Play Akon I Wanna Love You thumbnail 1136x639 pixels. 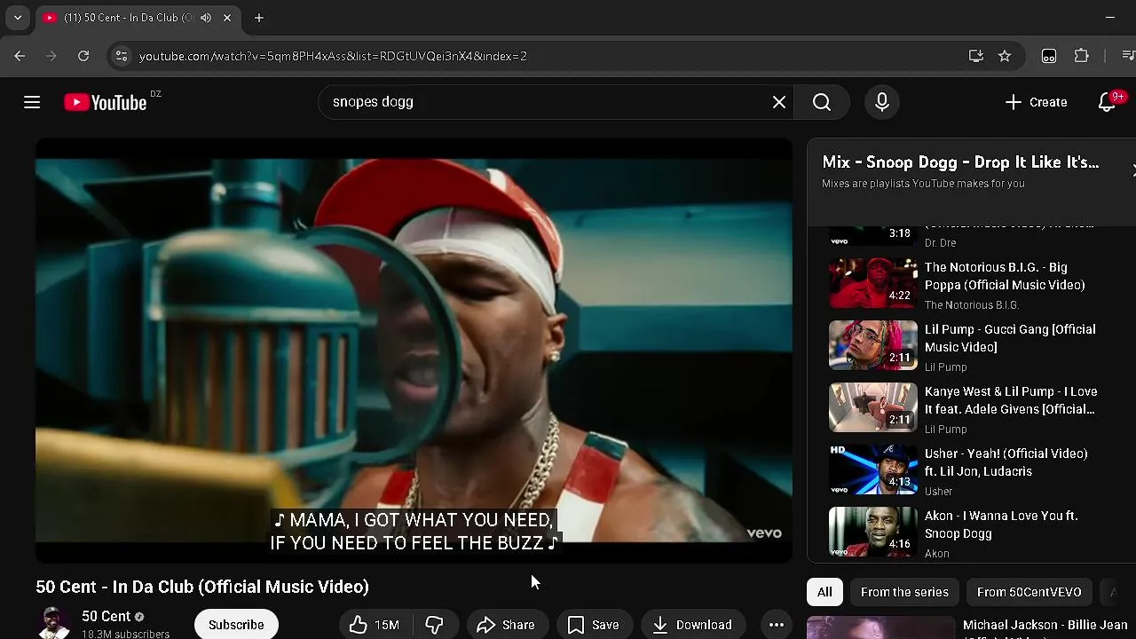pyautogui.click(x=873, y=532)
